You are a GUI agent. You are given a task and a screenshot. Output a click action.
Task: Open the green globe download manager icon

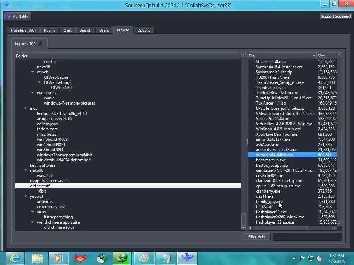(122, 258)
